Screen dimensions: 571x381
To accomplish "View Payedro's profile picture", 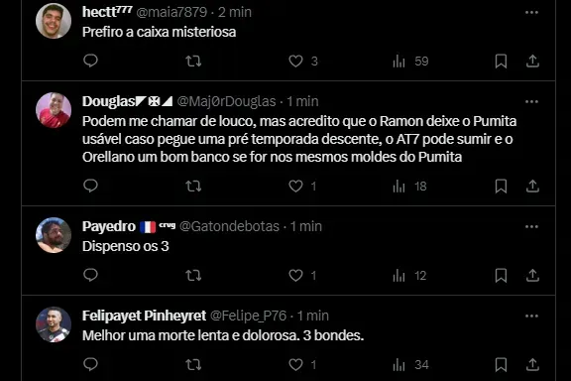I will (x=54, y=235).
